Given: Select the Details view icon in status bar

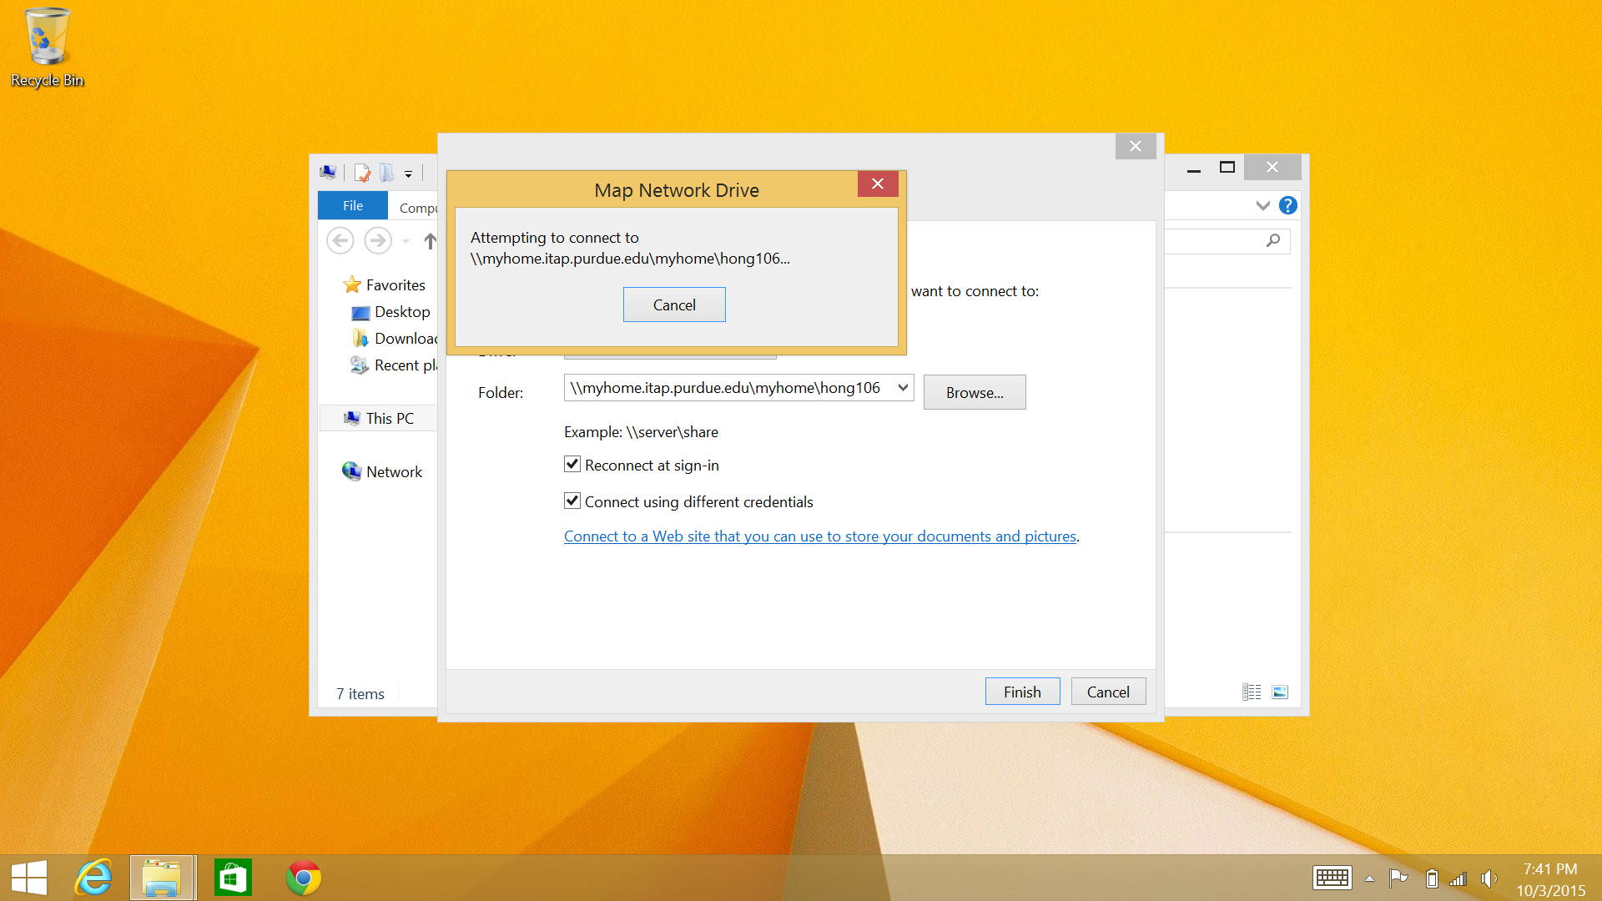Looking at the screenshot, I should coord(1252,692).
